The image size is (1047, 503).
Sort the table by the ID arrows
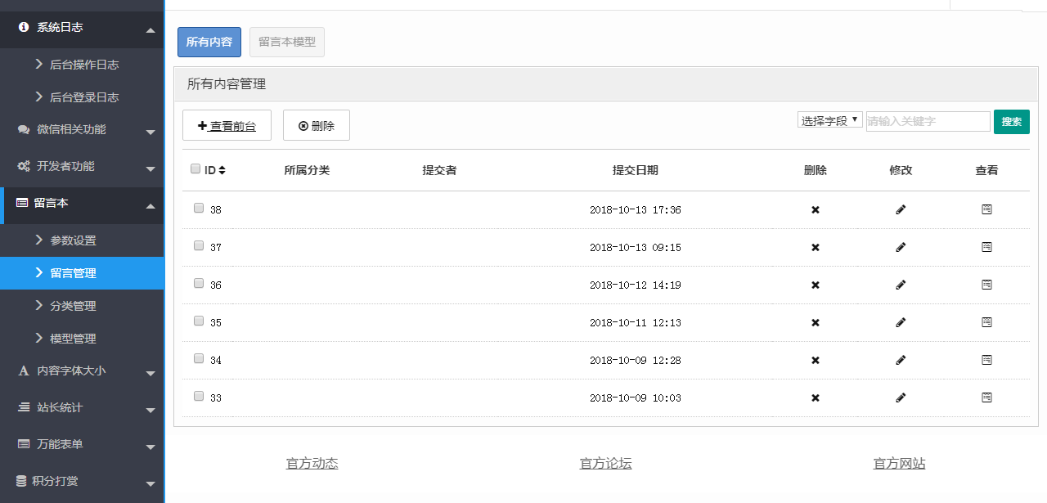[x=222, y=170]
